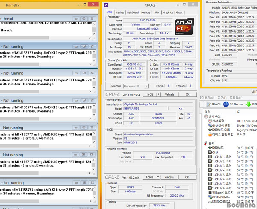The height and width of the screenshot is (209, 257).
Task: Click the BIOS Date value 07/15/2013
Action: pos(158,143)
